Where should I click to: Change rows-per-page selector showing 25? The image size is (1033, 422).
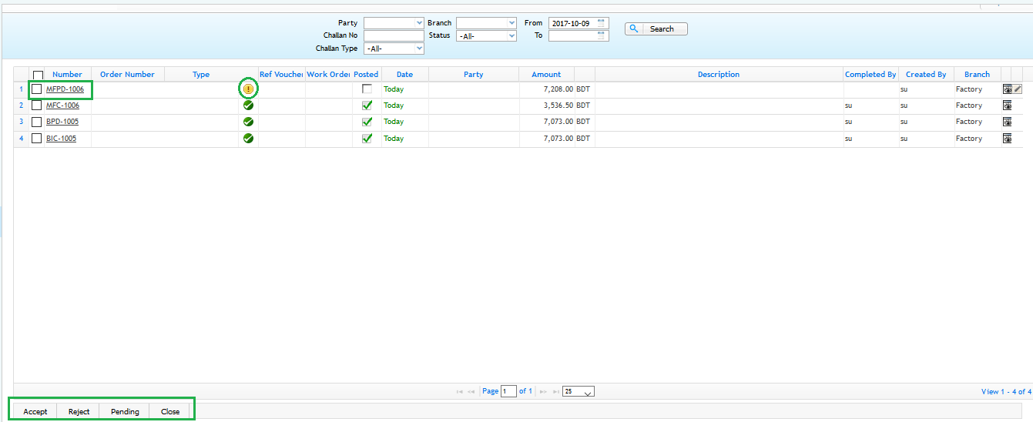point(578,392)
